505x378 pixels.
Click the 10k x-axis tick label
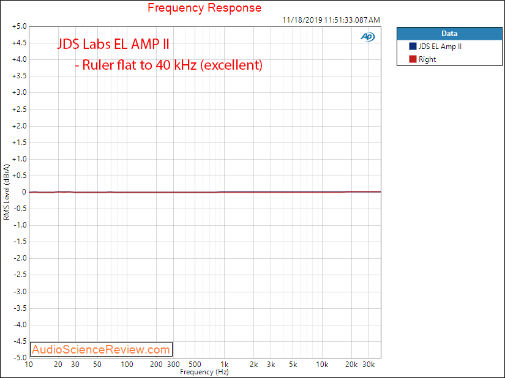pyautogui.click(x=322, y=365)
